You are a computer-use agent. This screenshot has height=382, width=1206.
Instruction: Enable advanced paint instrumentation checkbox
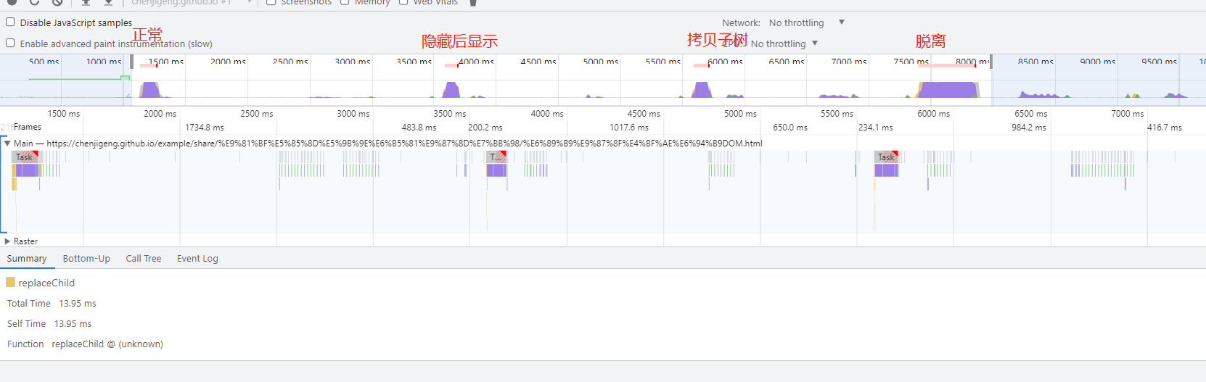tap(10, 43)
